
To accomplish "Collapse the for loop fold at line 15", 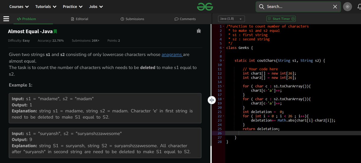I will click(x=223, y=86).
